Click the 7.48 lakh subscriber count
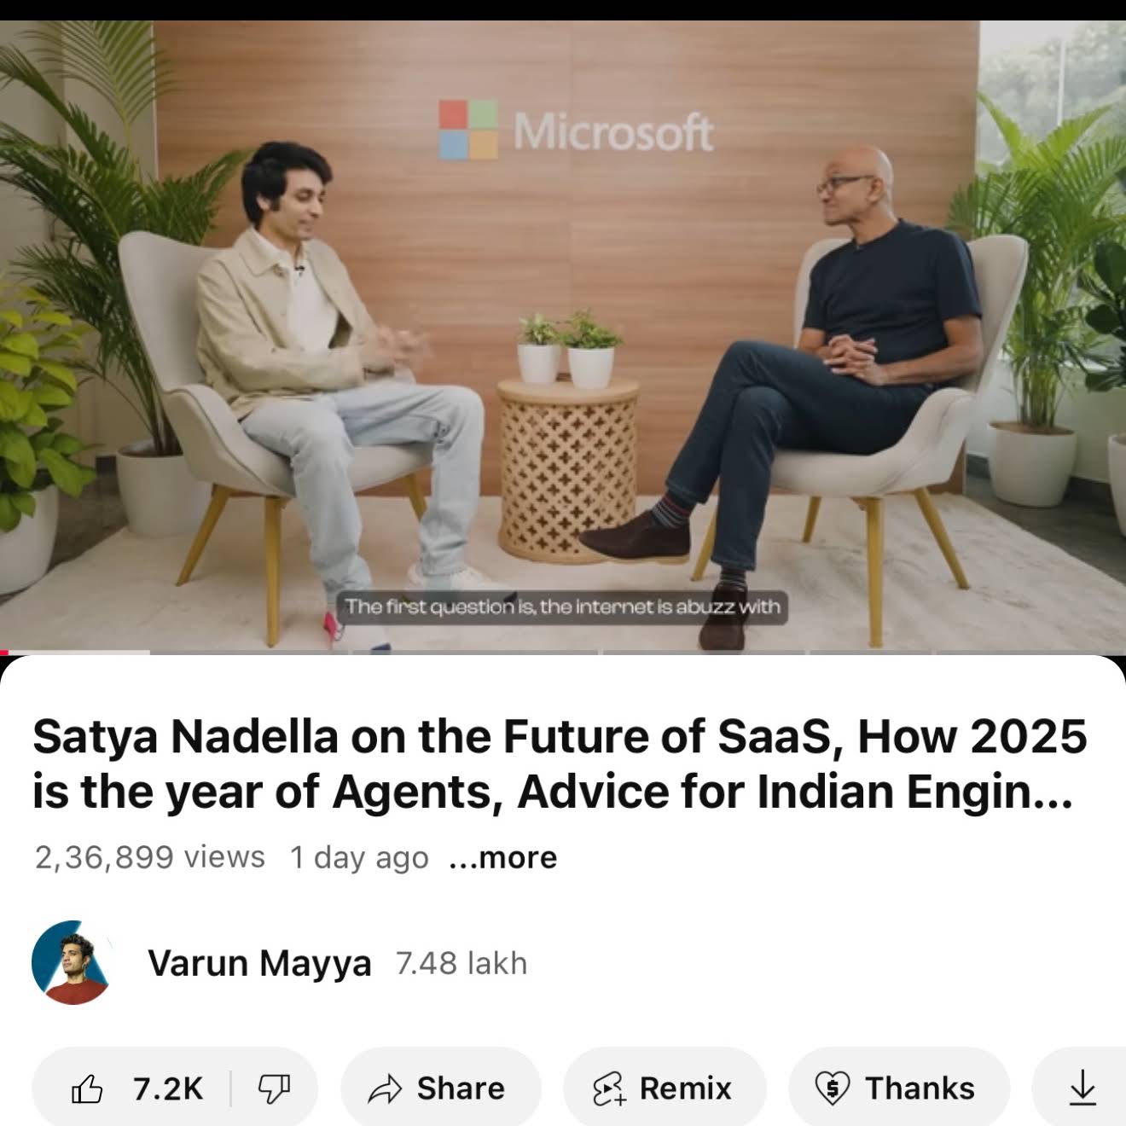1126x1126 pixels. (x=461, y=963)
